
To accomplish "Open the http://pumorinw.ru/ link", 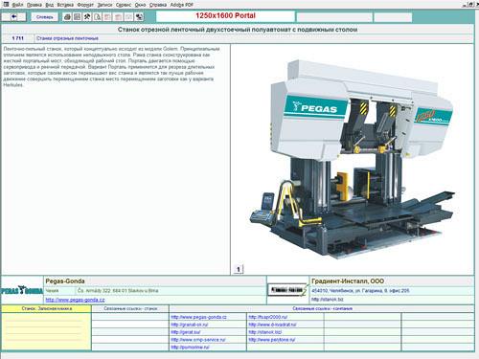I will (x=190, y=348).
